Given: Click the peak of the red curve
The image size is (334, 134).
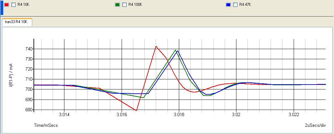Looking at the screenshot, I should point(156,47).
